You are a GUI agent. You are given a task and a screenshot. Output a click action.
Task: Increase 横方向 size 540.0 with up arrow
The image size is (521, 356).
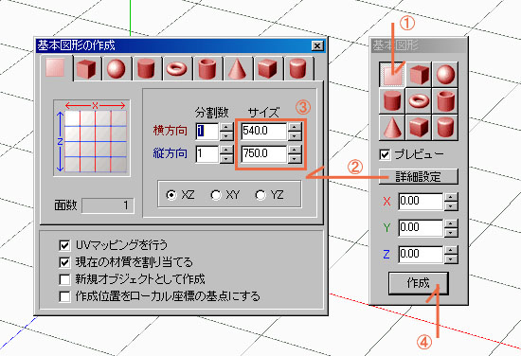pos(295,127)
